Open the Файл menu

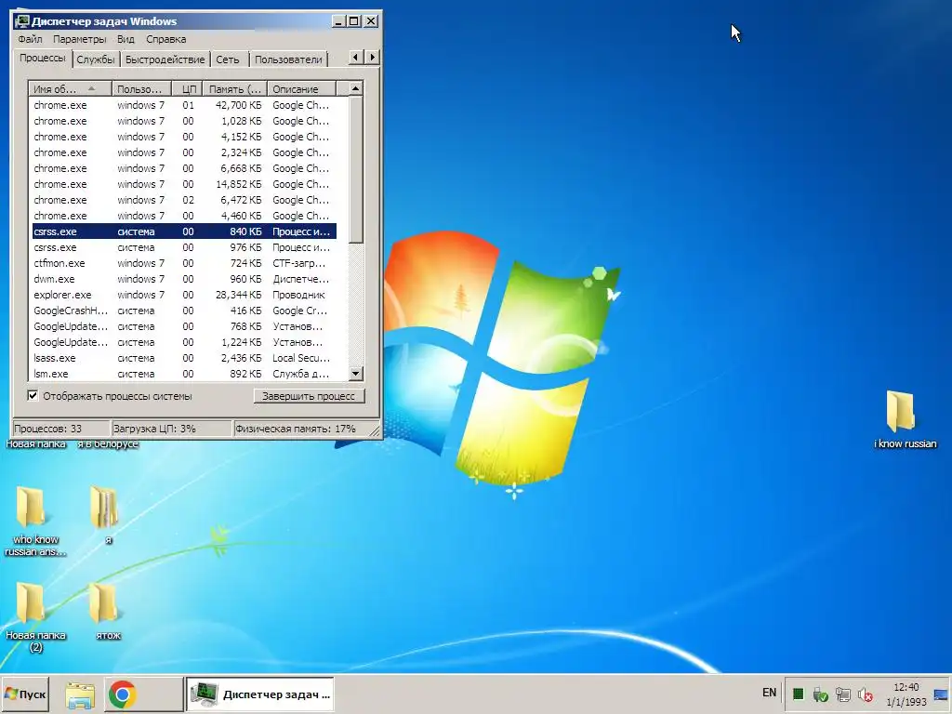[30, 39]
